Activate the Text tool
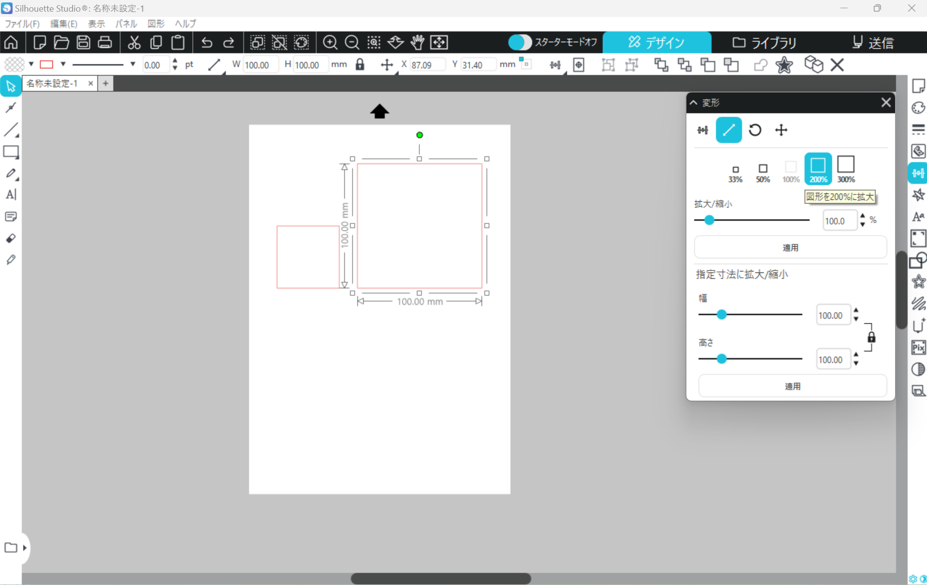This screenshot has height=585, width=927. click(x=11, y=195)
